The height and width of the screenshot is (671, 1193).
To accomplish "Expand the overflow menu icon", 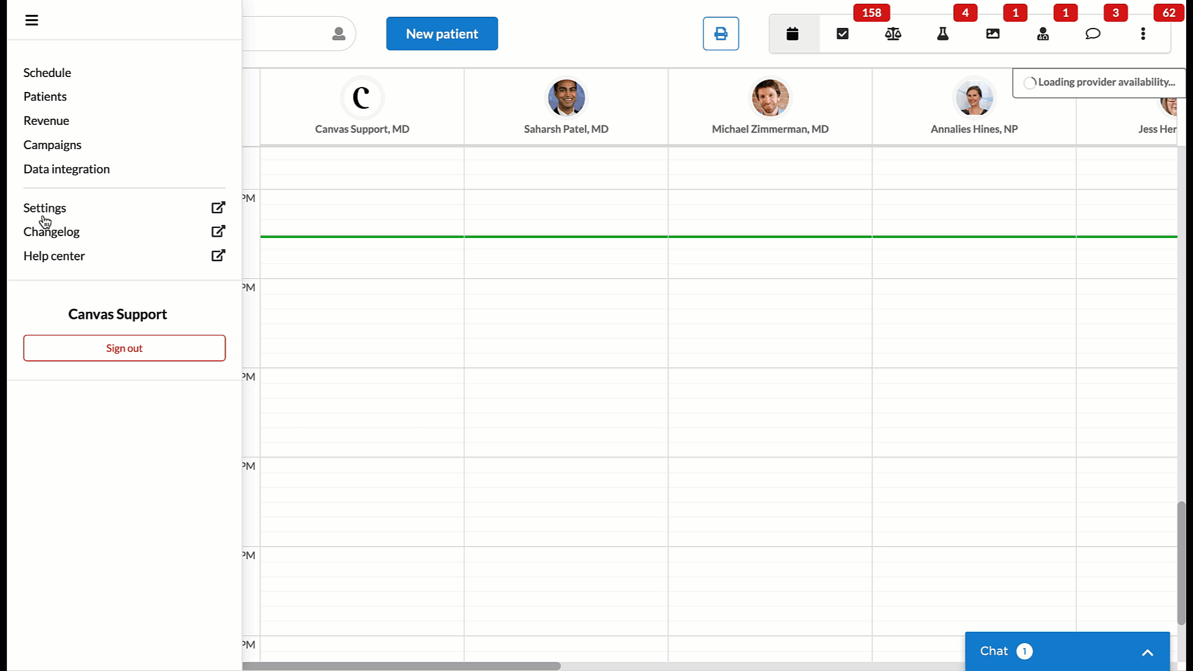I will 1143,34.
